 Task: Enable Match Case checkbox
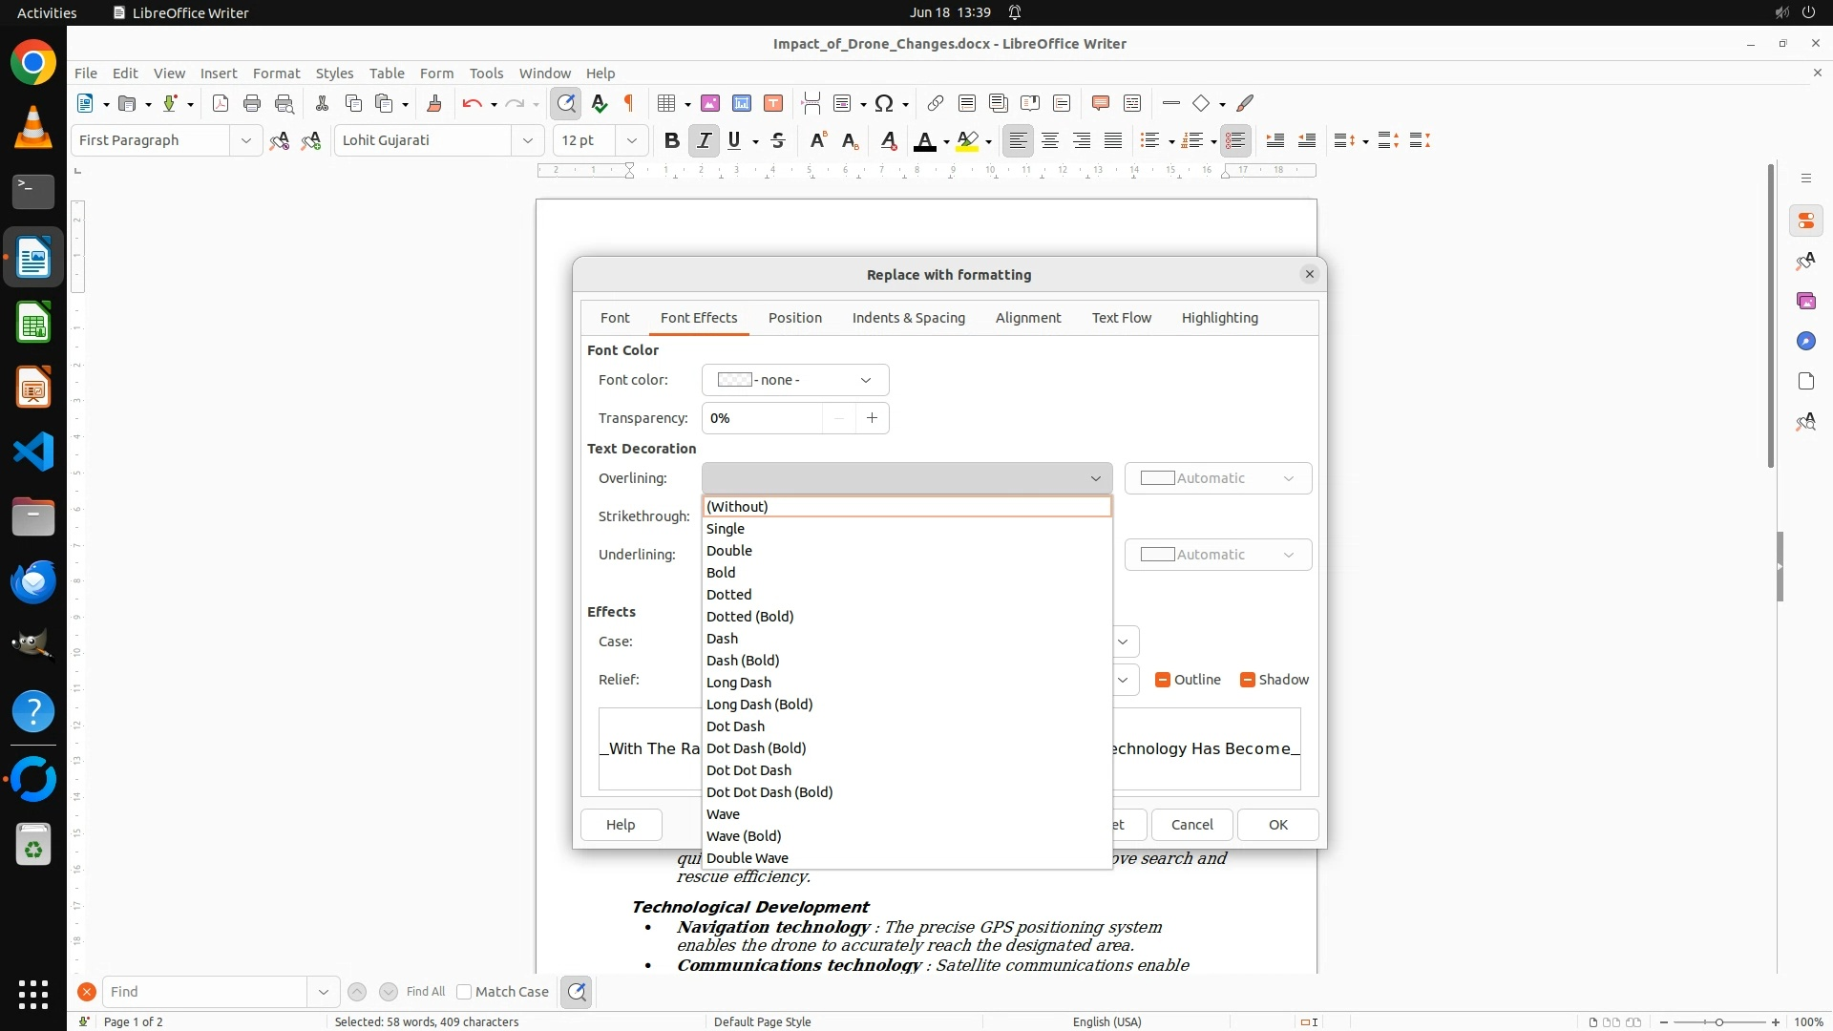[464, 992]
